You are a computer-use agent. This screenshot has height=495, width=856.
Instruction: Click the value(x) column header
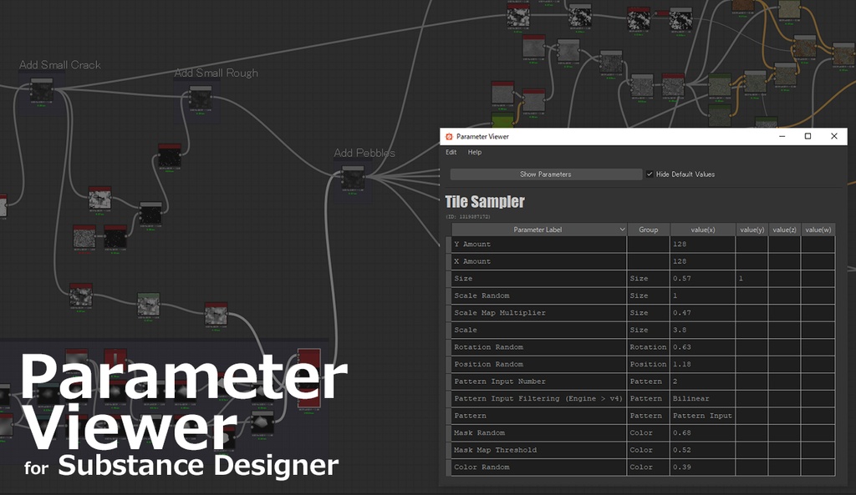(x=702, y=230)
